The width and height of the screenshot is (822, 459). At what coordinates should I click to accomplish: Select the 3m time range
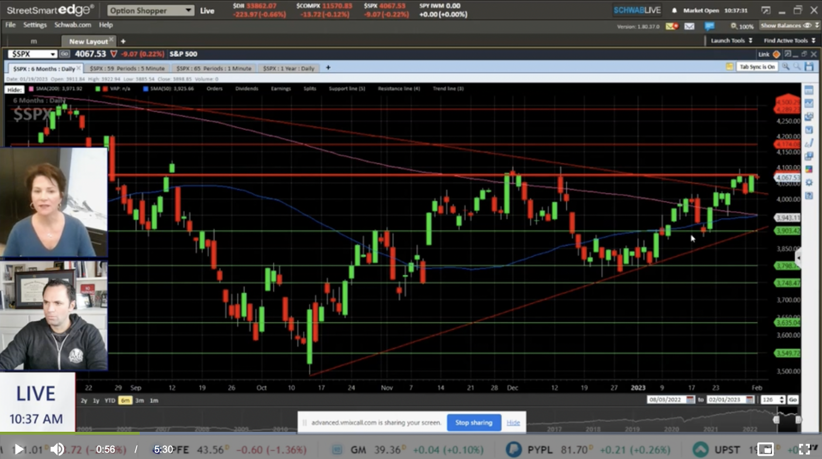[140, 400]
